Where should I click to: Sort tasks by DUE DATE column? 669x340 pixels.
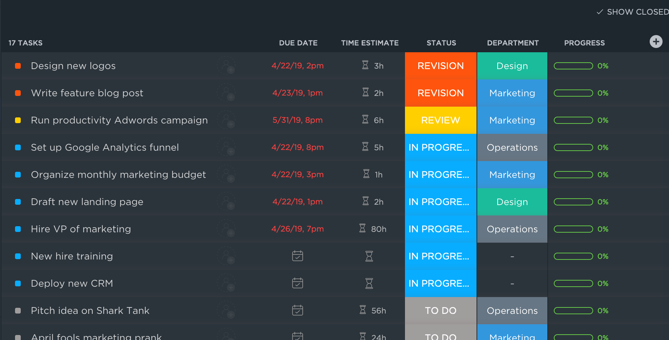(x=298, y=43)
